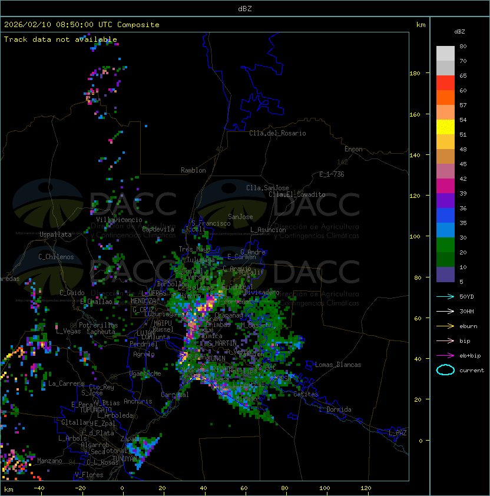
Task: Pick the light orange swatch between 57 and 54
Action: (445, 113)
